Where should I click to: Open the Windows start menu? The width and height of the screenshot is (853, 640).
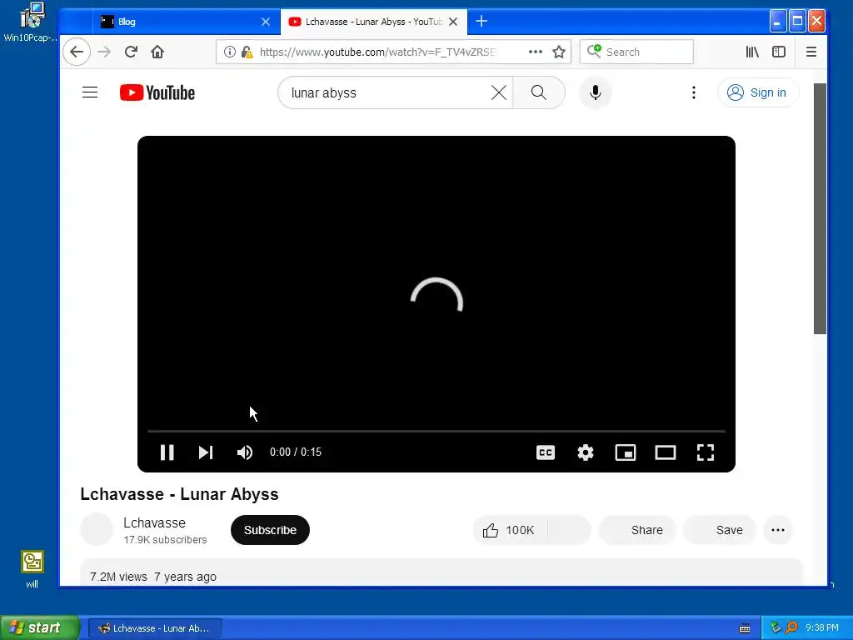pos(40,628)
